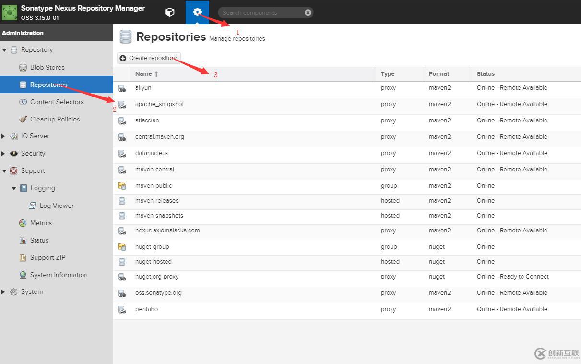Click 'Online - Ready to Connect' status
This screenshot has width=581, height=364.
click(x=513, y=277)
